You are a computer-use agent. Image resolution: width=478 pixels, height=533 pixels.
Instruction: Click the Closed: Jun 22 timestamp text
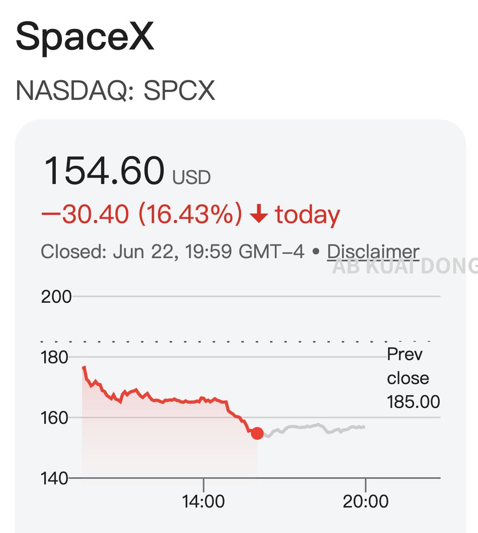coord(173,252)
